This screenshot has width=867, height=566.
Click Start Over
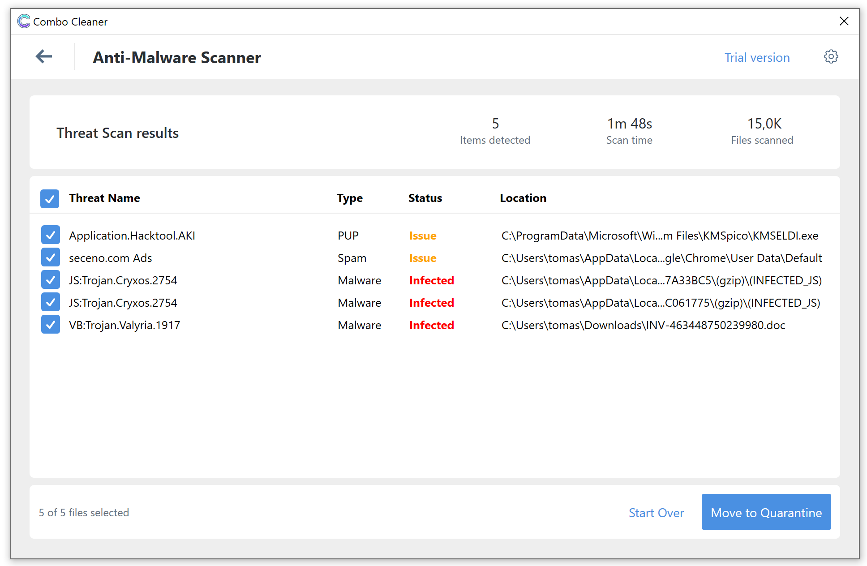tap(656, 513)
